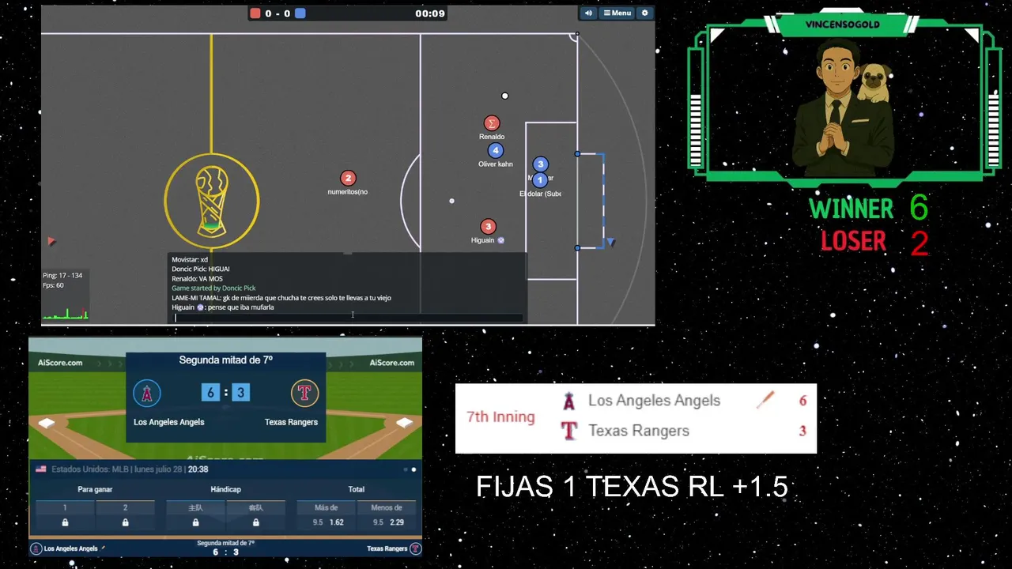This screenshot has width=1012, height=569.
Task: Click the VINCENSOGOLD name banner
Action: pyautogui.click(x=843, y=24)
